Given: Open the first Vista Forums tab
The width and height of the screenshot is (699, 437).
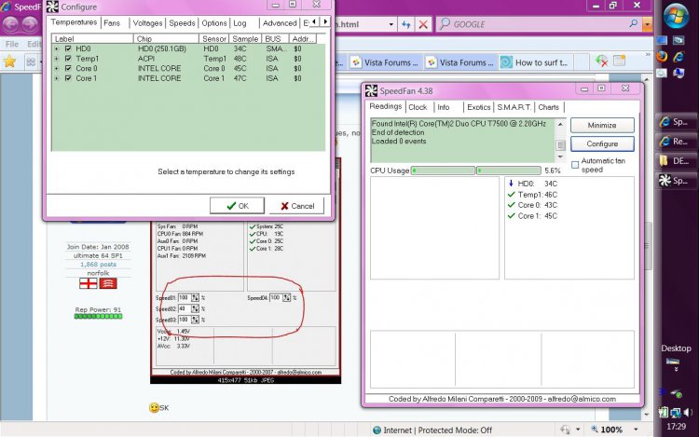Looking at the screenshot, I should pos(386,62).
